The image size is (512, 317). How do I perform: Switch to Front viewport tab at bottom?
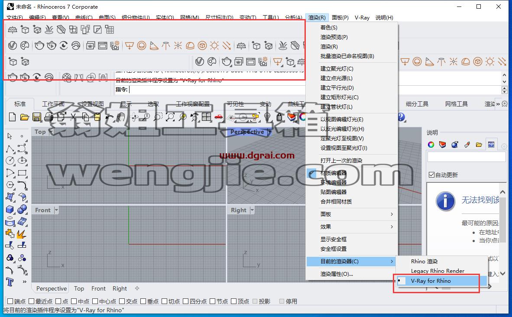click(98, 288)
